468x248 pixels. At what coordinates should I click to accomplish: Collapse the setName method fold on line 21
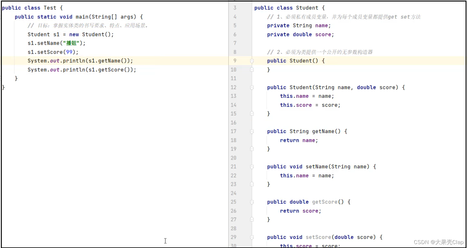tap(252, 167)
